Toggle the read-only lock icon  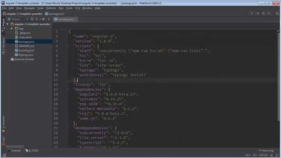point(272,155)
